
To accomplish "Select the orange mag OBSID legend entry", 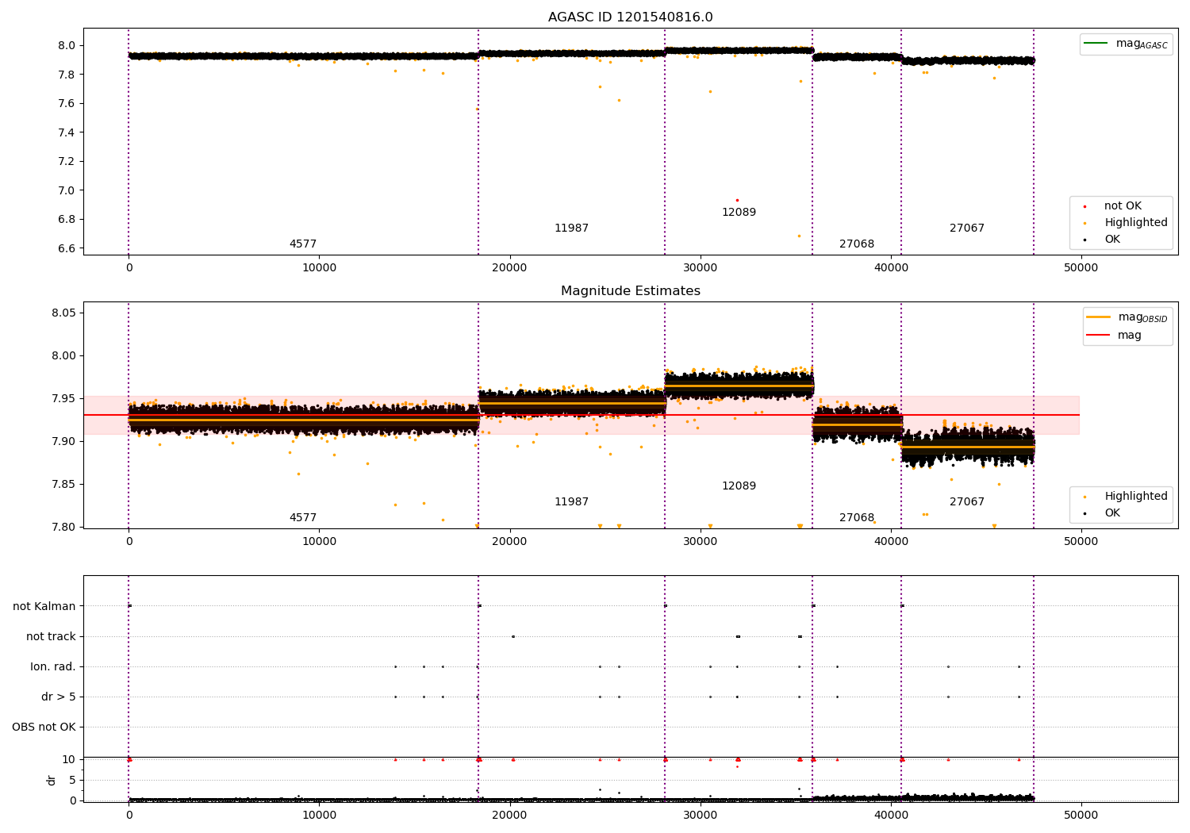I will coord(1127,317).
